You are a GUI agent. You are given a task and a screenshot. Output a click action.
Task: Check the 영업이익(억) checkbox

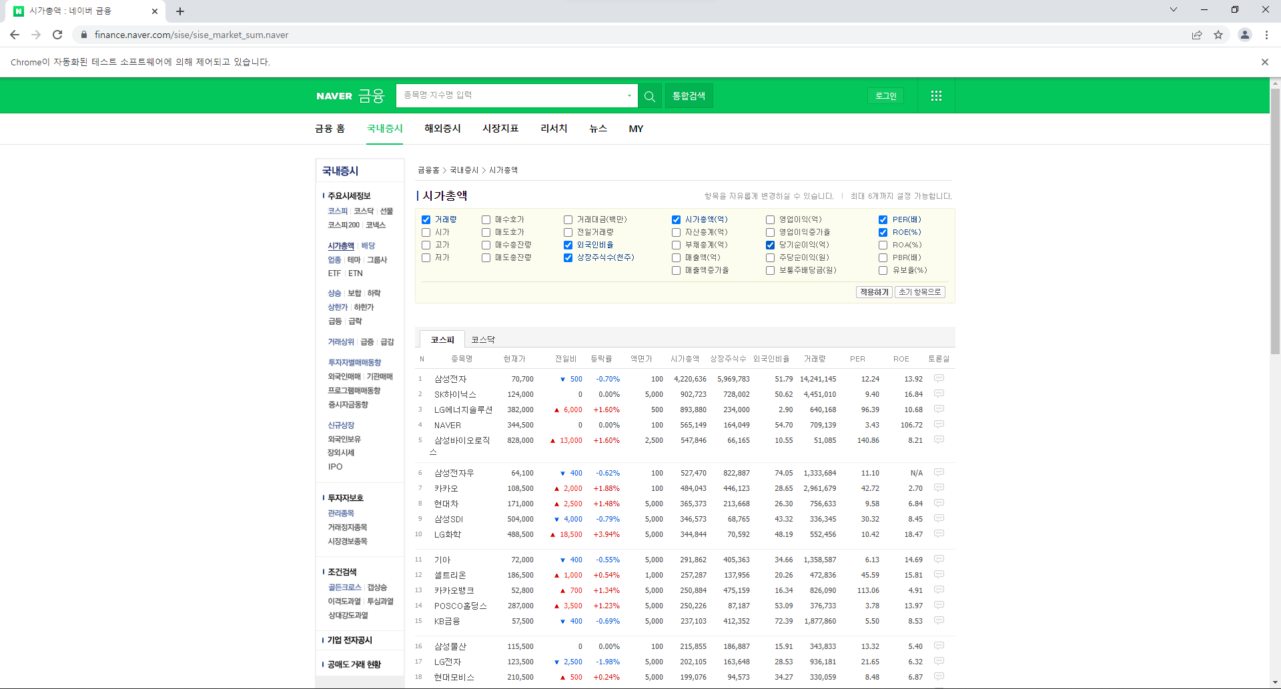[x=770, y=219]
